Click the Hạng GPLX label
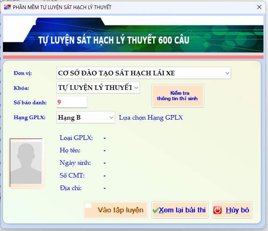Image resolution: width=268 pixels, height=231 pixels. [x=29, y=118]
